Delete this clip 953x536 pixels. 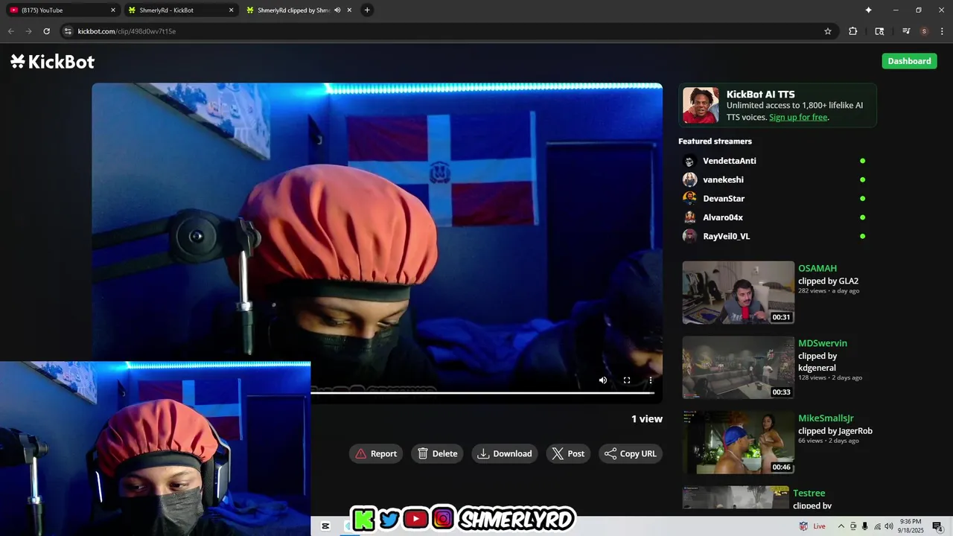pyautogui.click(x=437, y=453)
